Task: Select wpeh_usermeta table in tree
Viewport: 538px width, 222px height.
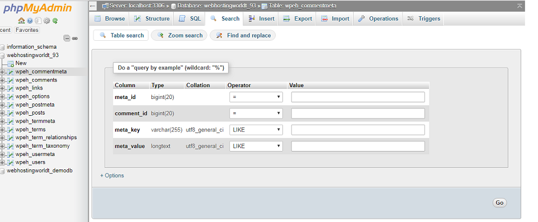Action: click(x=35, y=154)
